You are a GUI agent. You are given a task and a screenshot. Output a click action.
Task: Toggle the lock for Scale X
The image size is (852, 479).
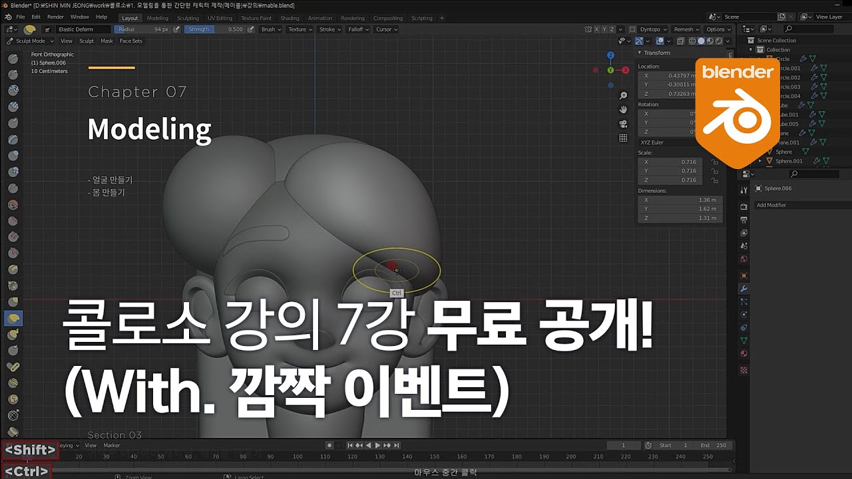point(714,162)
